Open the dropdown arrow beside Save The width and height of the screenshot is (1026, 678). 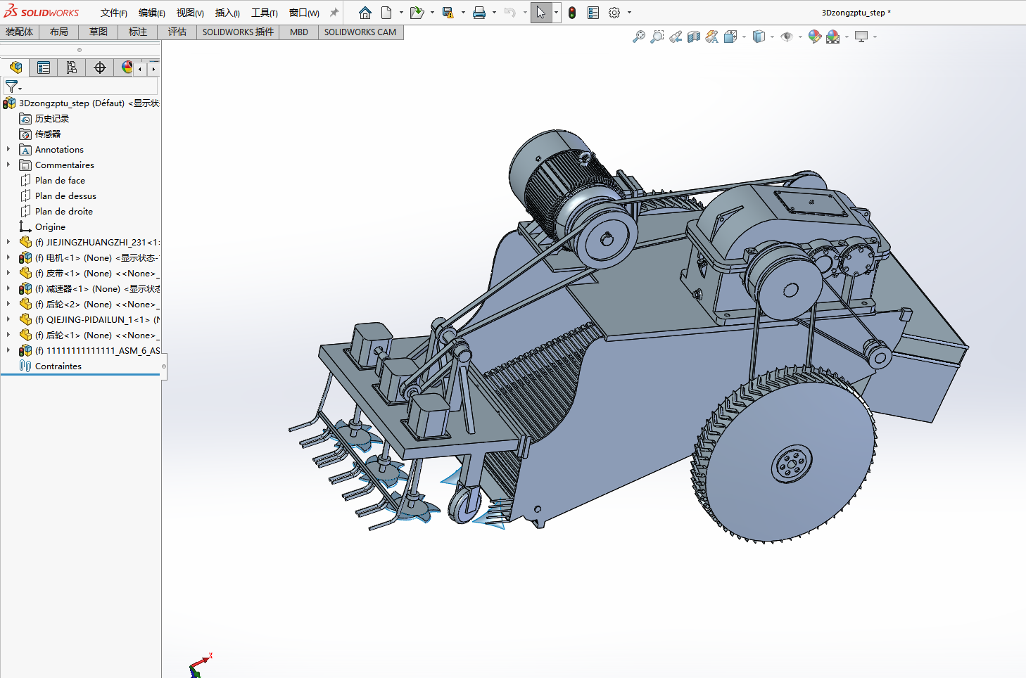click(463, 13)
